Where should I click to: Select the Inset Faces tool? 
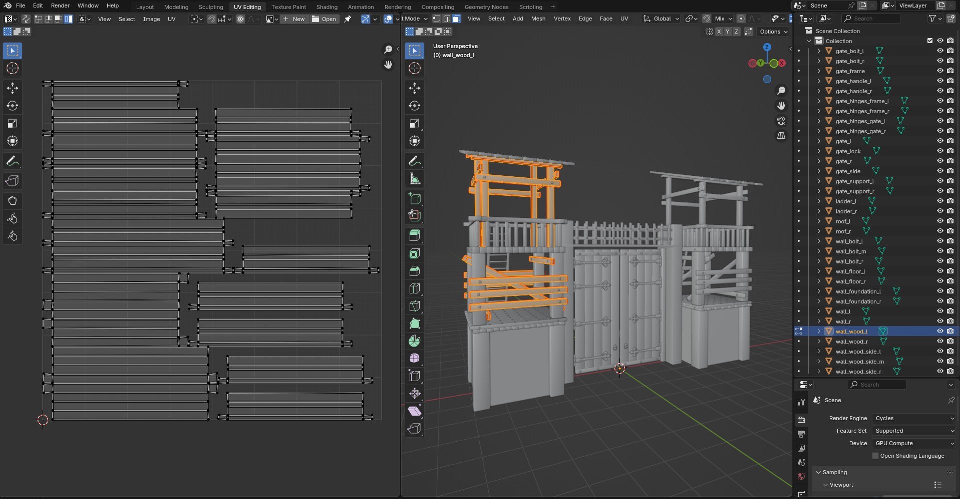tap(414, 254)
